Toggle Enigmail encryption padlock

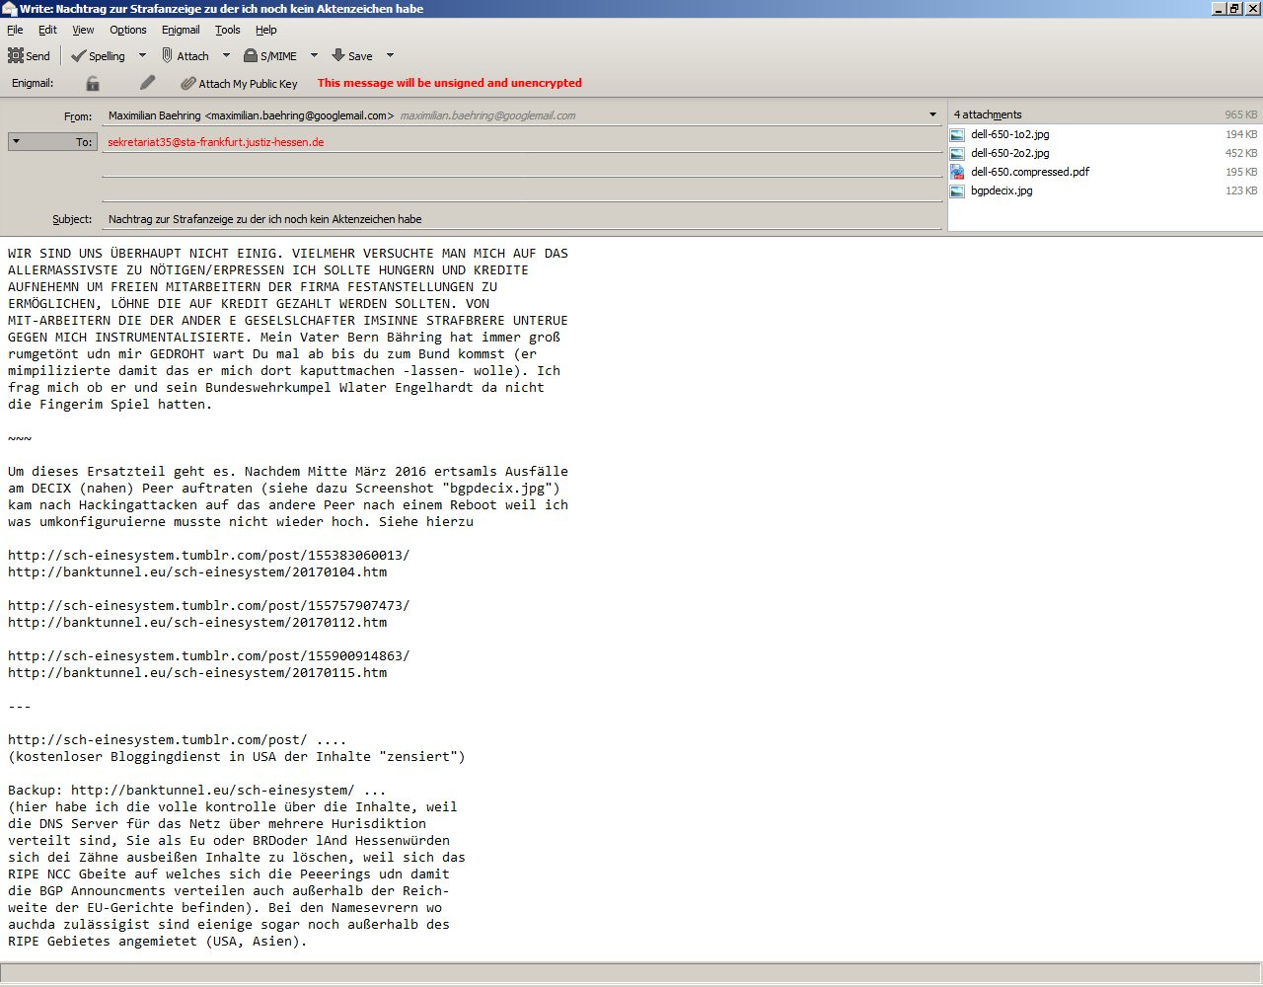[x=93, y=84]
